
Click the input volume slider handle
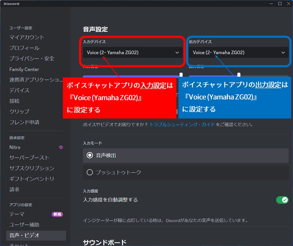(181, 75)
